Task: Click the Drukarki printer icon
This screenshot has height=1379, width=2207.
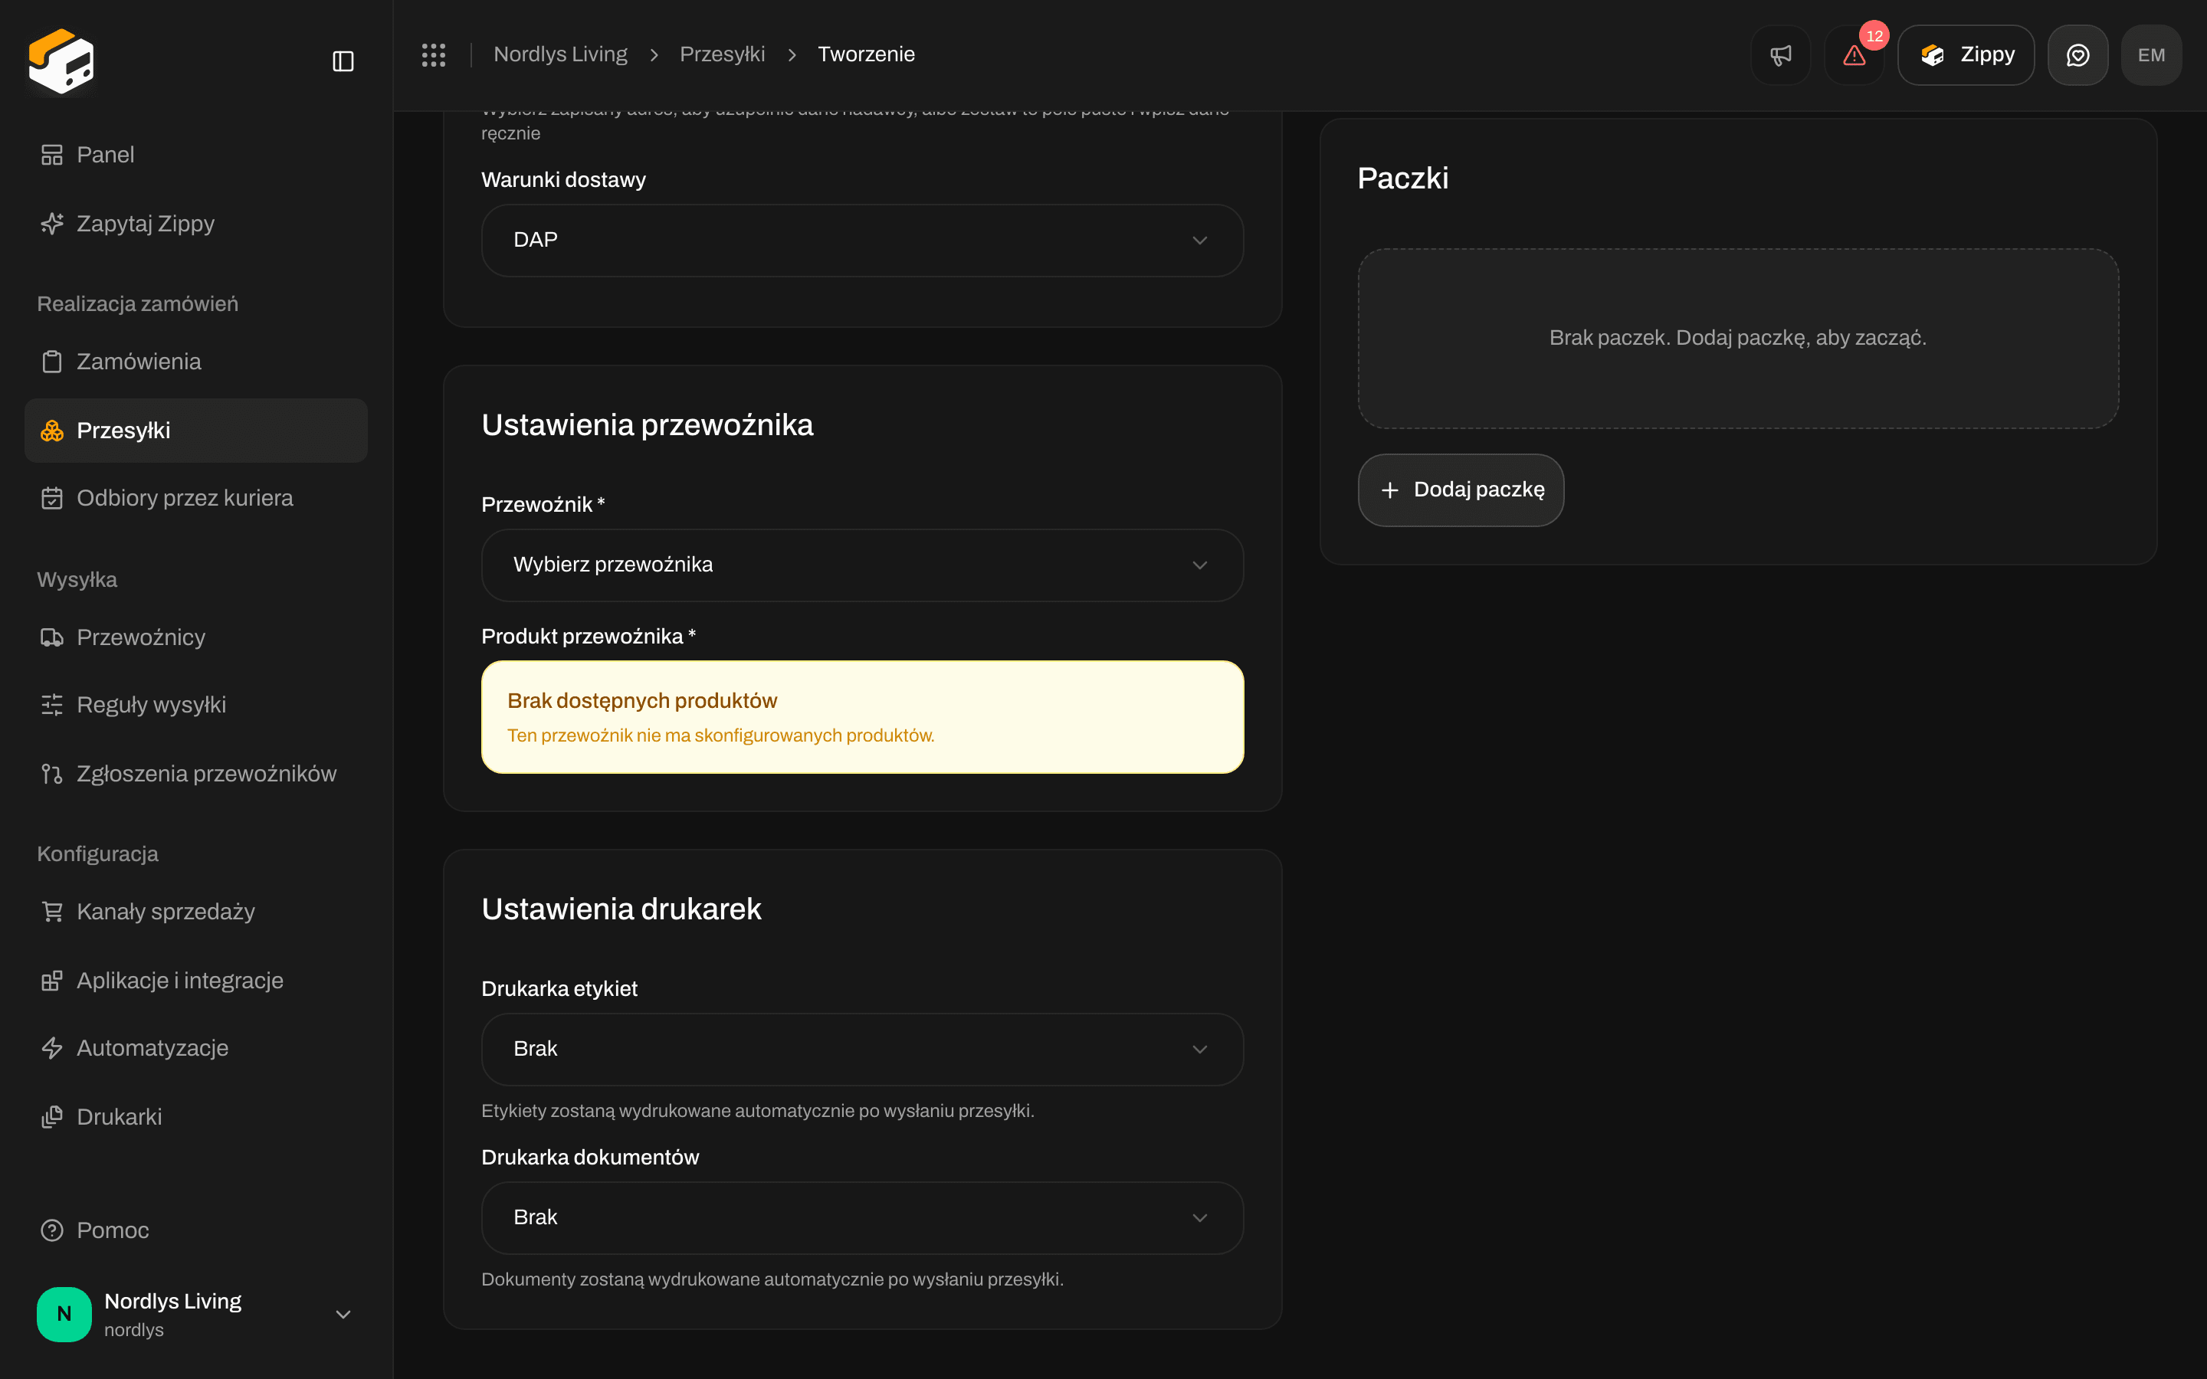Action: [x=52, y=1117]
